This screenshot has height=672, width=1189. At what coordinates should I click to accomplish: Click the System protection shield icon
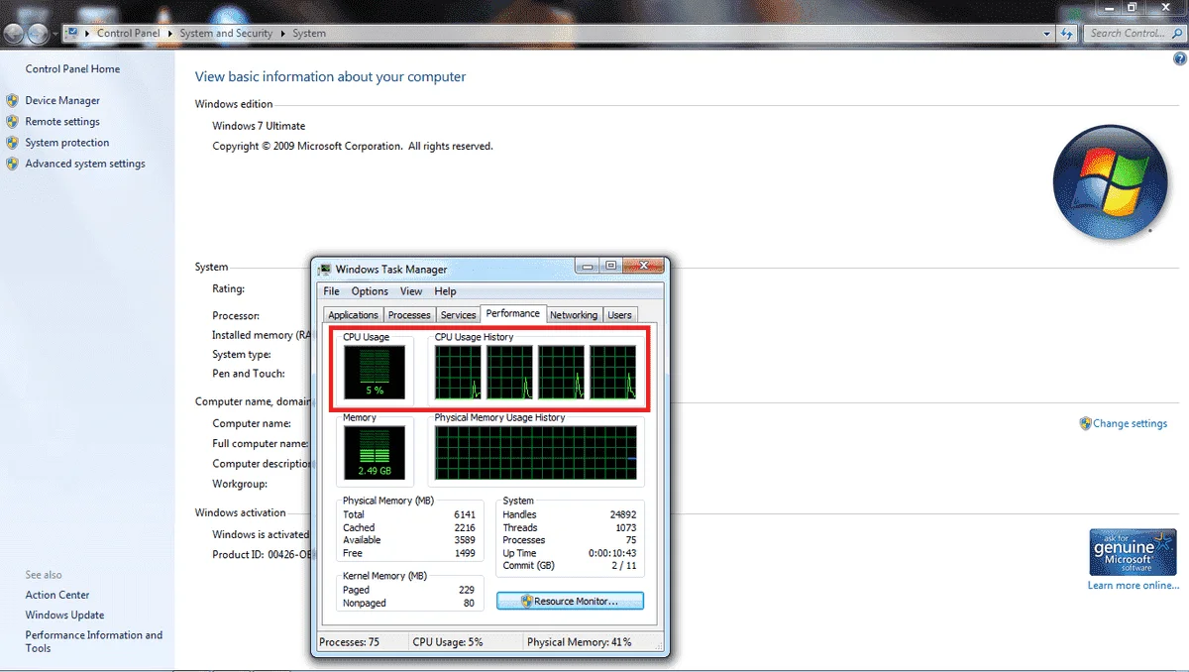[x=12, y=143]
